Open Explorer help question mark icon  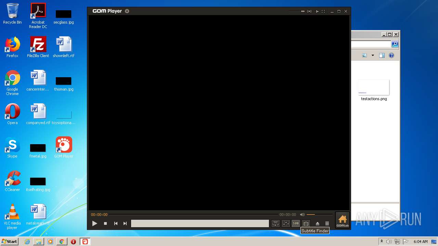click(x=391, y=55)
